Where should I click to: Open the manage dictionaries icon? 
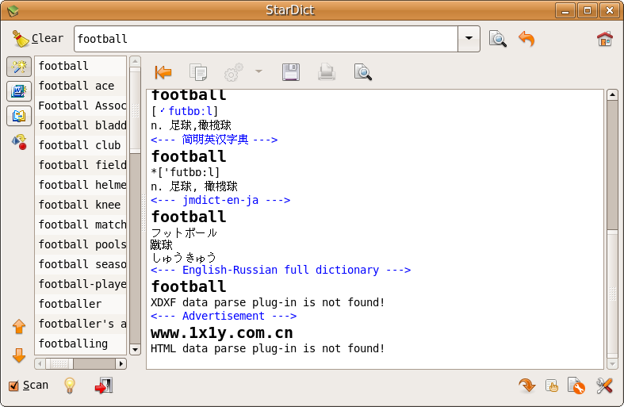tap(576, 386)
